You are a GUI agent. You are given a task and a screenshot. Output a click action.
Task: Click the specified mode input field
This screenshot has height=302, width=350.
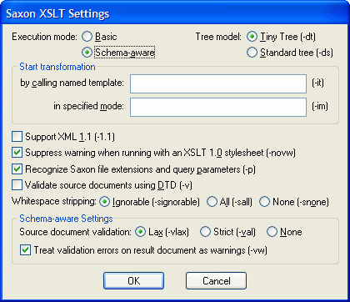218,107
